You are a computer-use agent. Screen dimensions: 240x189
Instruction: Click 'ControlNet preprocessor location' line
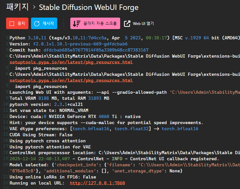coord(125,153)
